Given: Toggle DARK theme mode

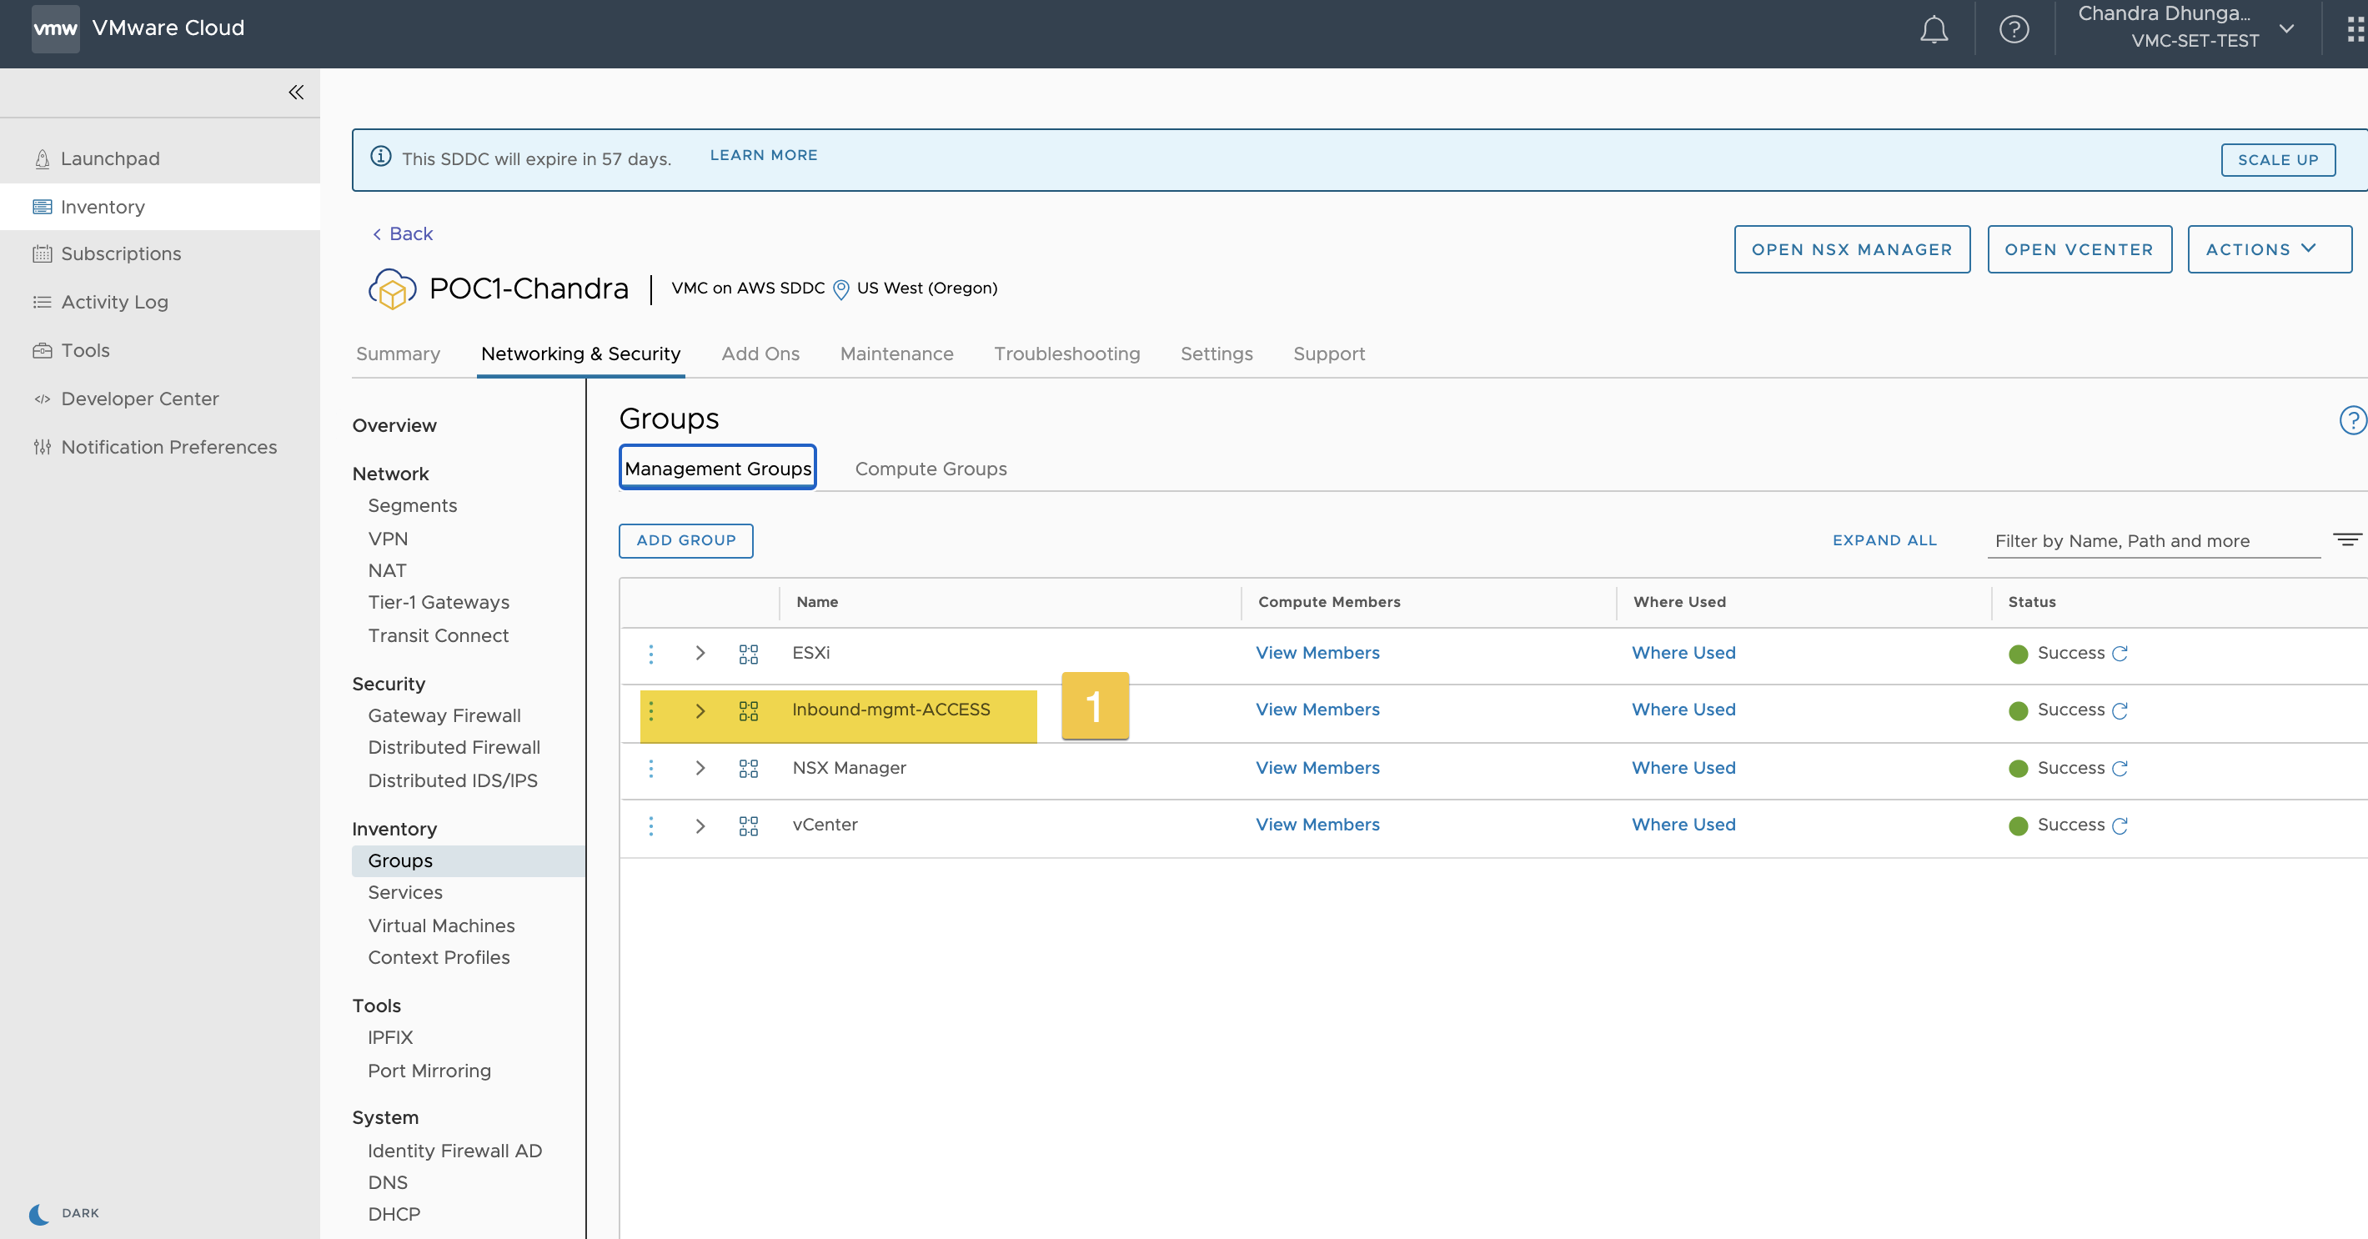Looking at the screenshot, I should (x=63, y=1213).
